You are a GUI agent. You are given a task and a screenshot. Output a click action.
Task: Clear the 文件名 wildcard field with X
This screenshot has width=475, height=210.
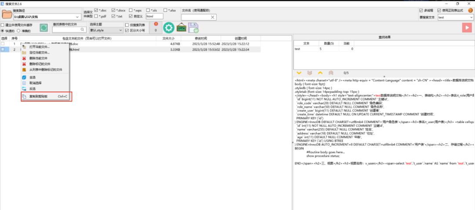[213, 17]
